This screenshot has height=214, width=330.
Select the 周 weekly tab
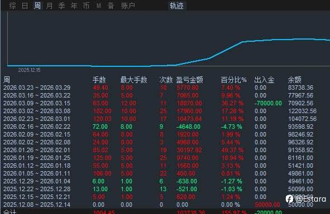37,6
